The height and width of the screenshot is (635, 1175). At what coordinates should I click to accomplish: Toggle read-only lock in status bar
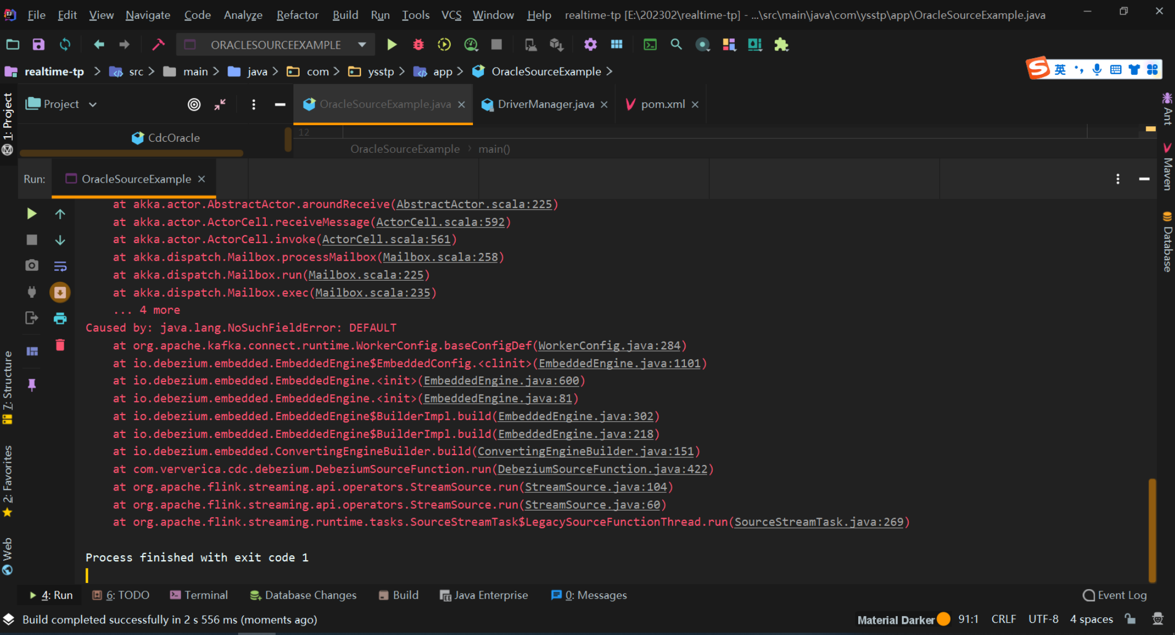[1131, 619]
